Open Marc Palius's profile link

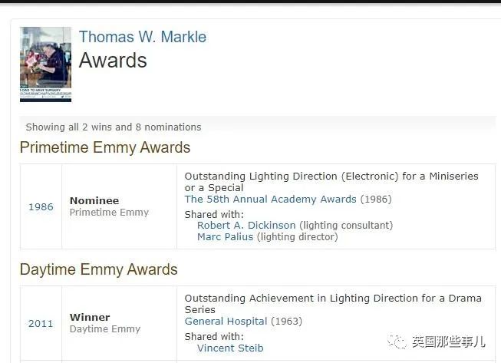225,237
